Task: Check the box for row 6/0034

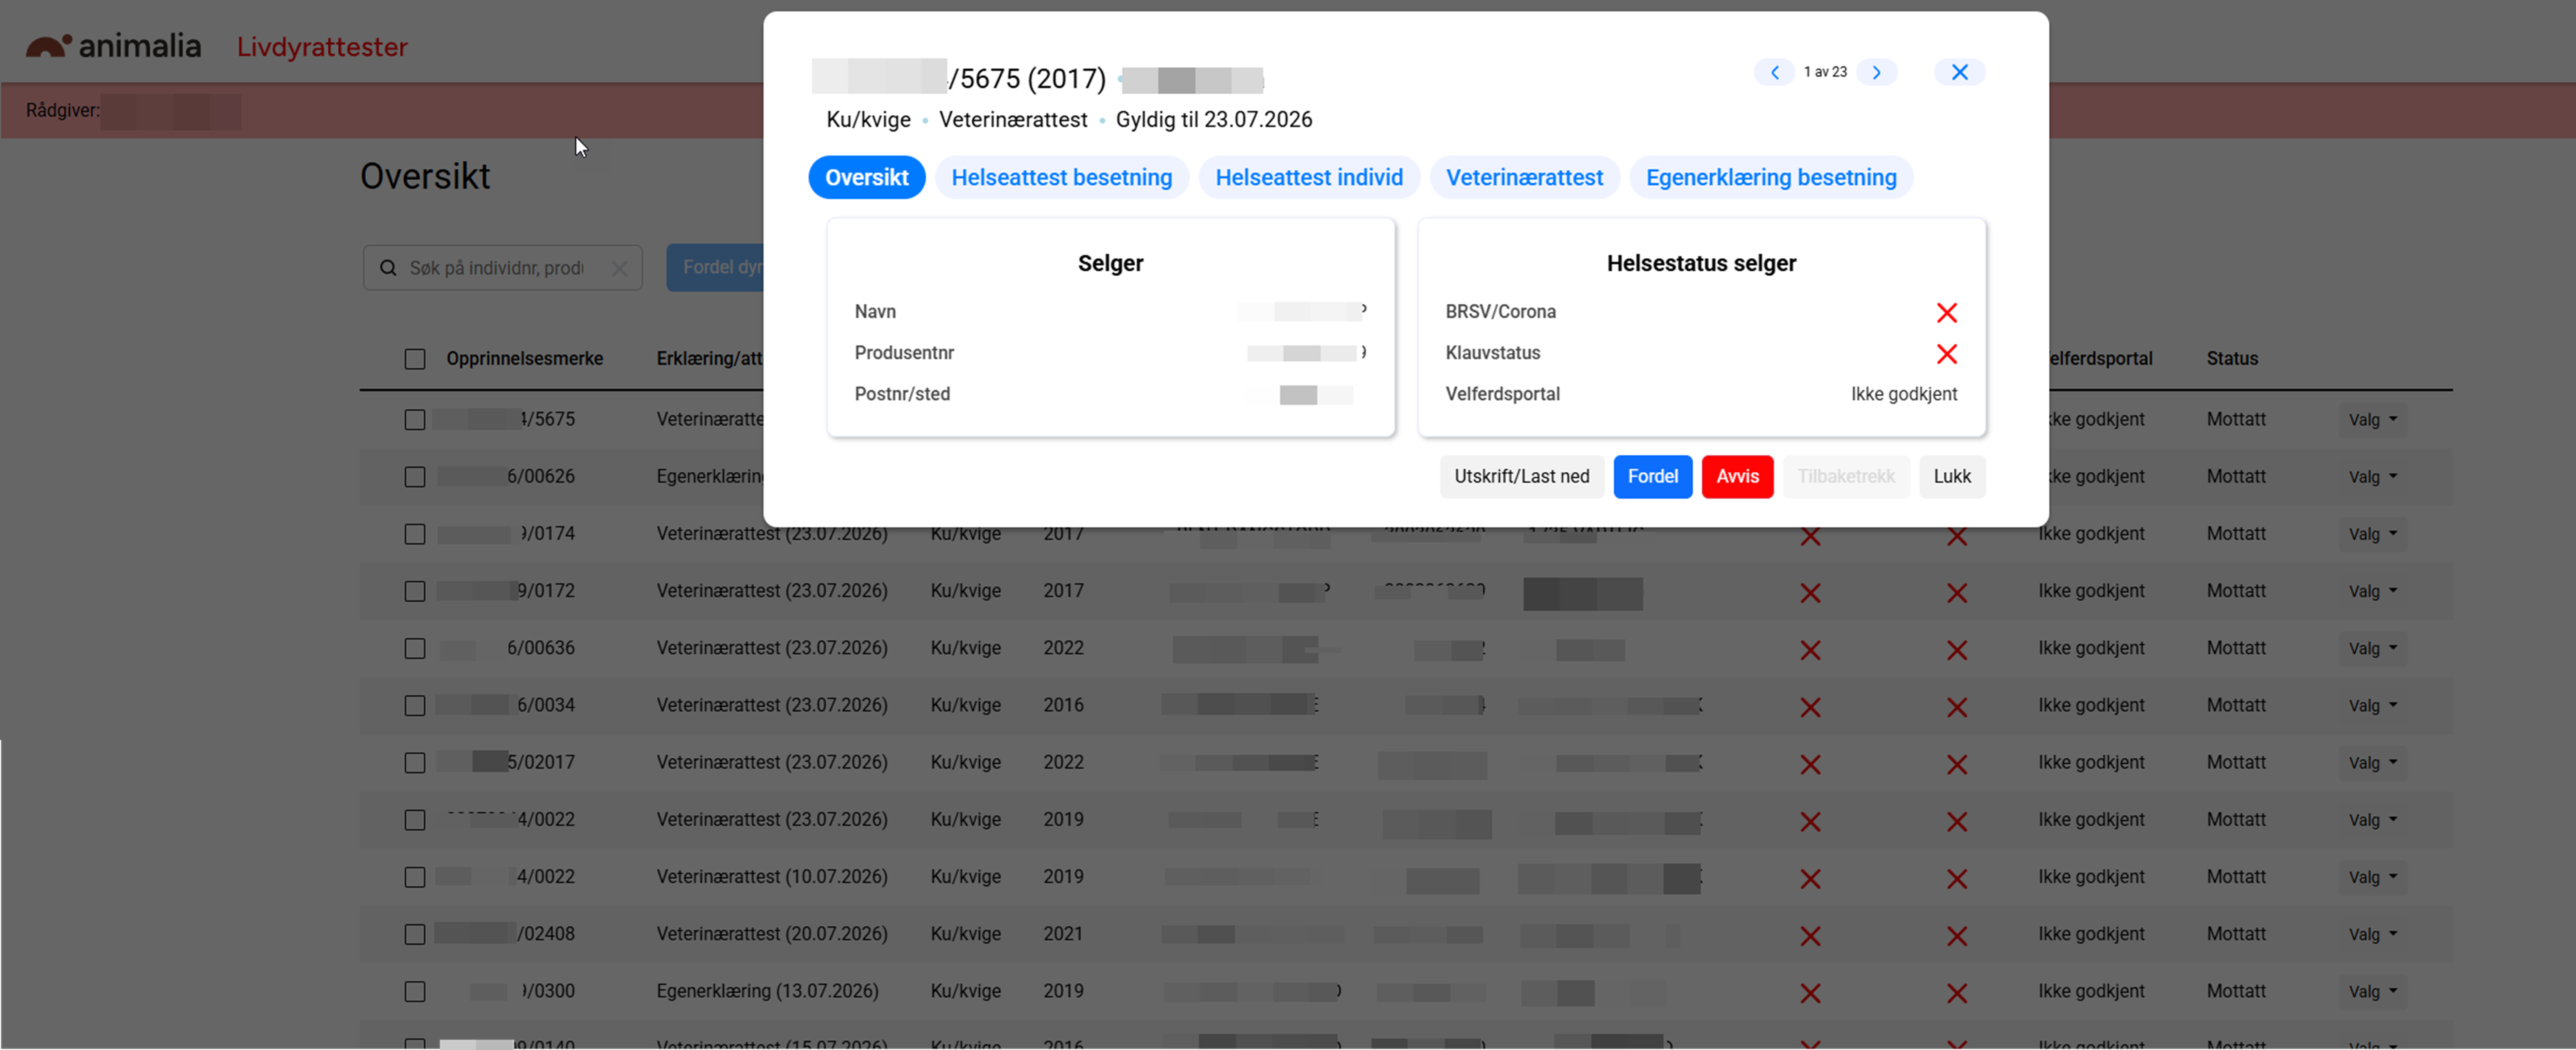Action: (x=415, y=705)
